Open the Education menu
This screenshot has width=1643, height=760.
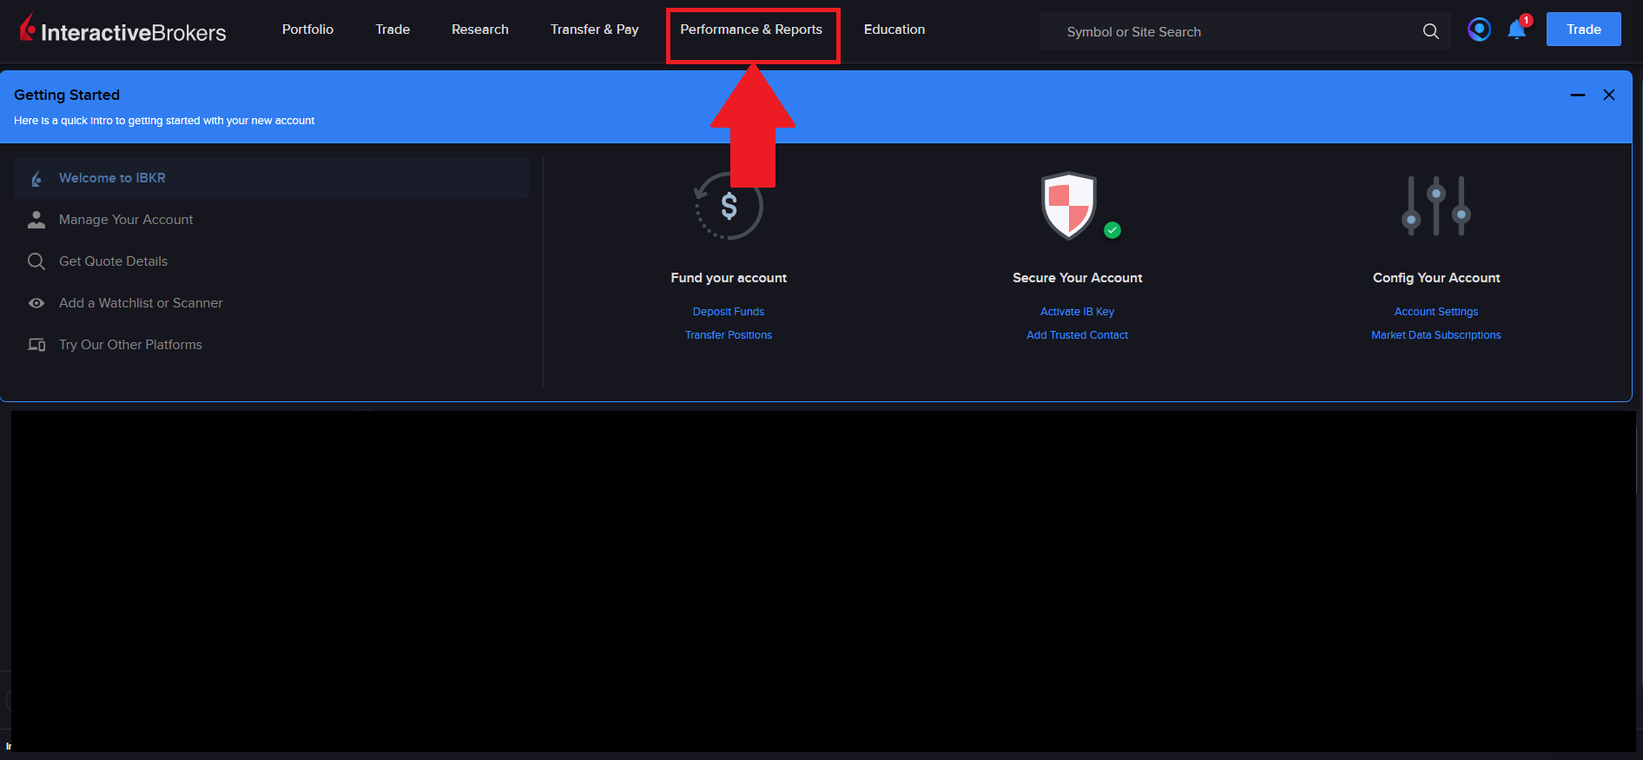[894, 30]
